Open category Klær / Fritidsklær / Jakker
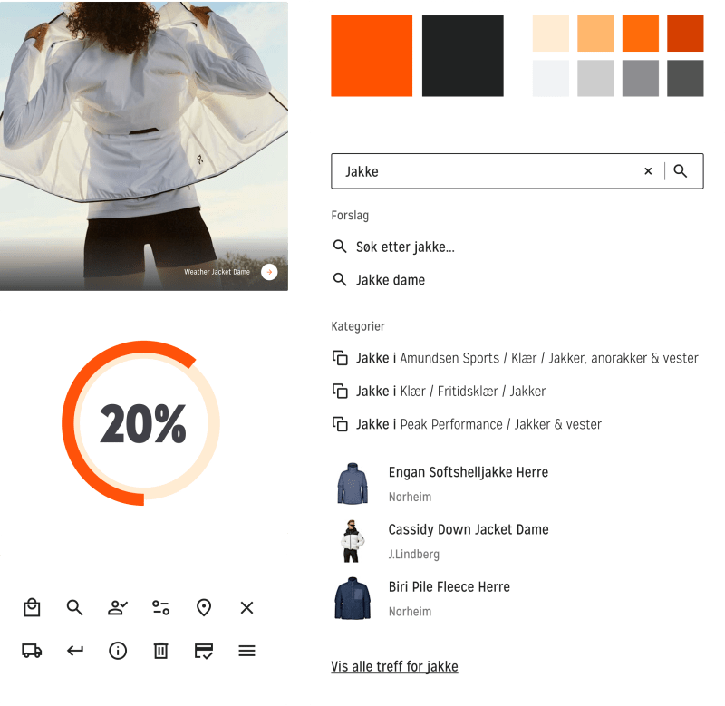The height and width of the screenshot is (706, 725). (x=439, y=392)
